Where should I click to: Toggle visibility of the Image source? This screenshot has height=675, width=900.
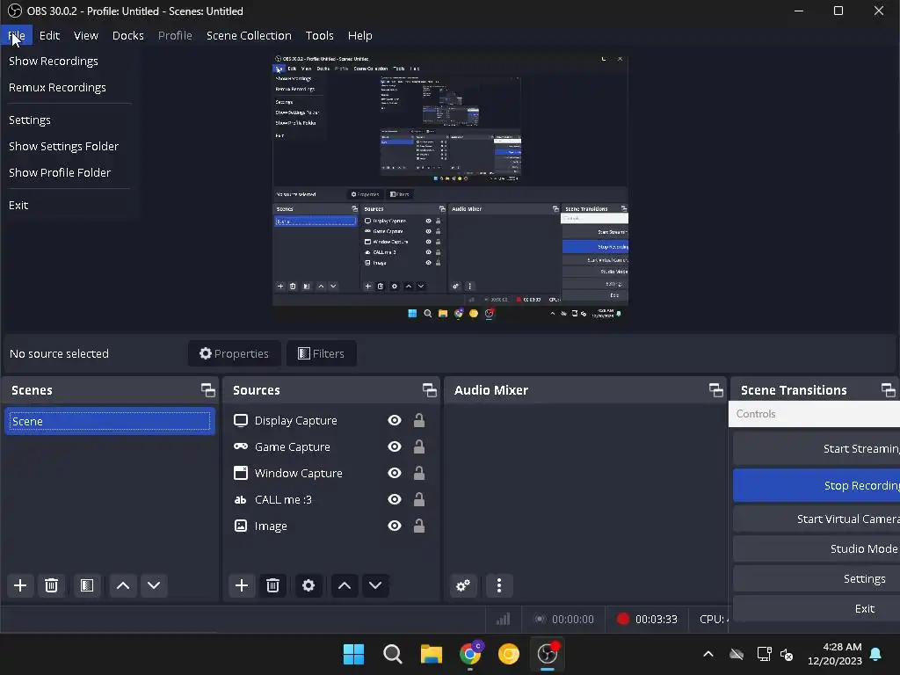395,526
